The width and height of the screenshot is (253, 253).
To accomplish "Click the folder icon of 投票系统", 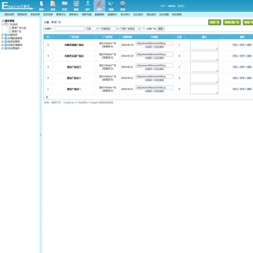I will point(6,34).
